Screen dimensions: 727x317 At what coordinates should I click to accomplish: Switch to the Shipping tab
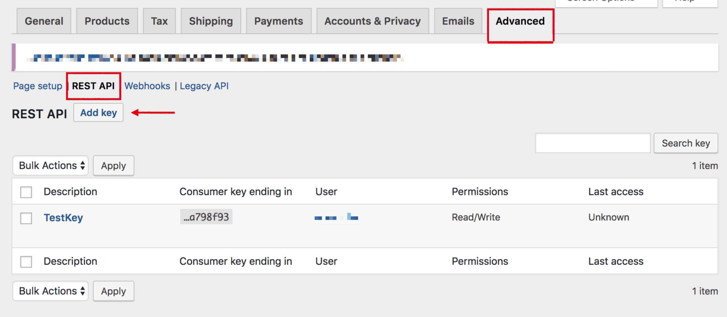[211, 21]
